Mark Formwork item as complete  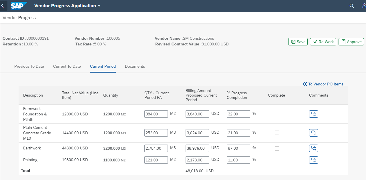(x=277, y=114)
